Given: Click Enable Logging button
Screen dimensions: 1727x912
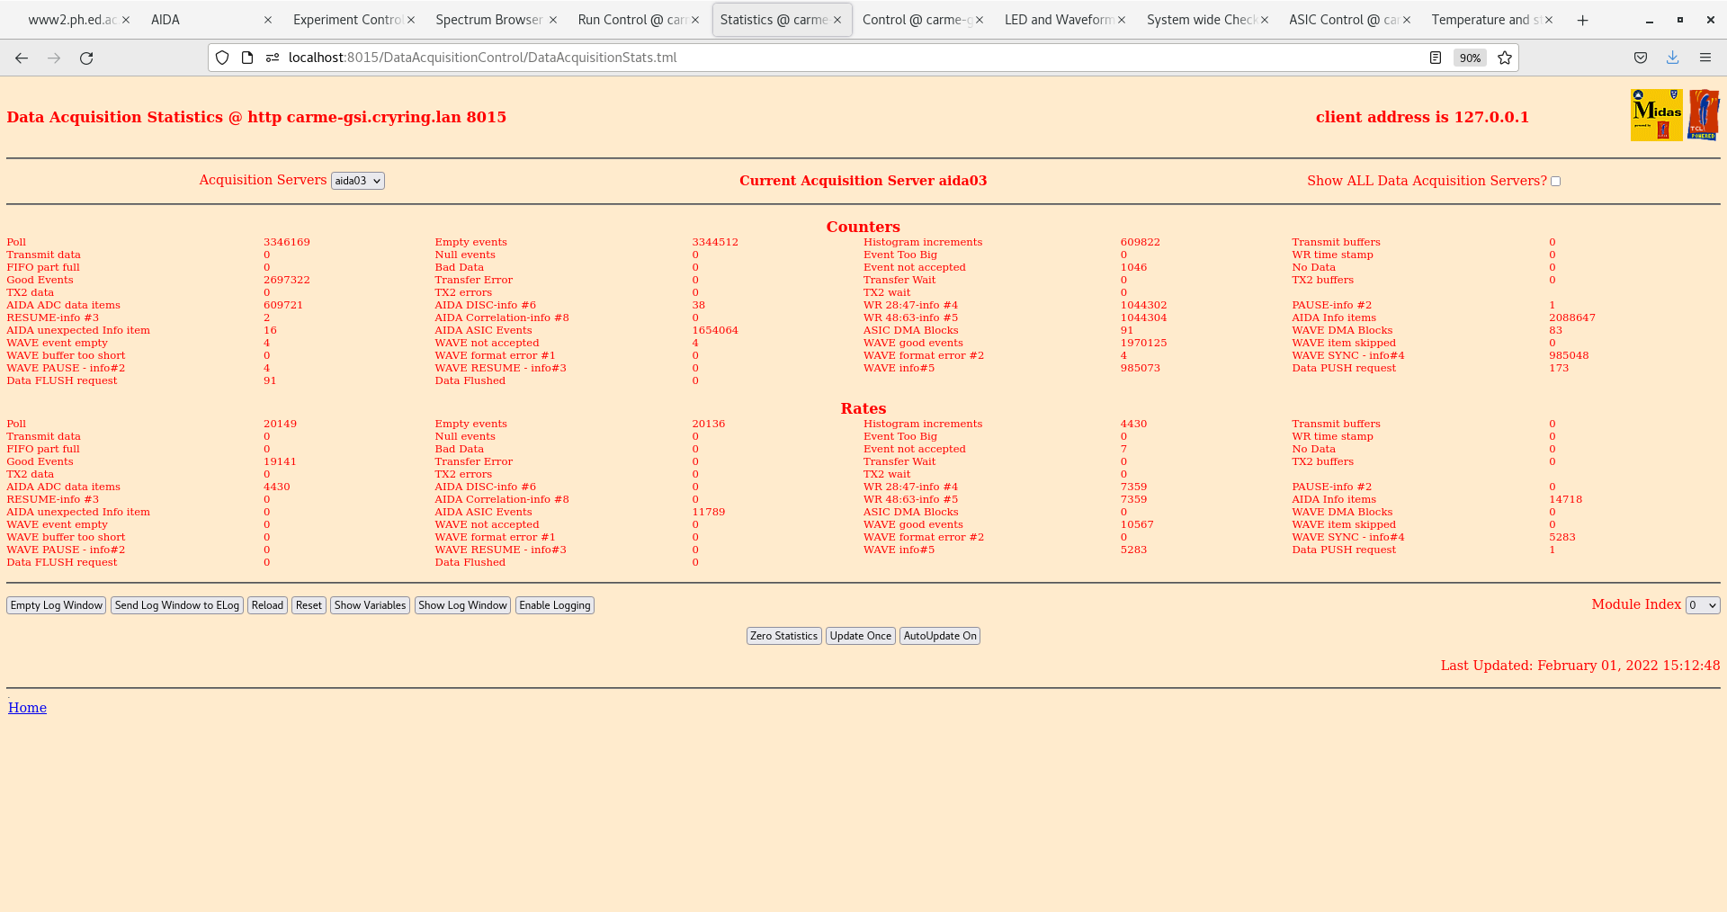Looking at the screenshot, I should pyautogui.click(x=555, y=605).
